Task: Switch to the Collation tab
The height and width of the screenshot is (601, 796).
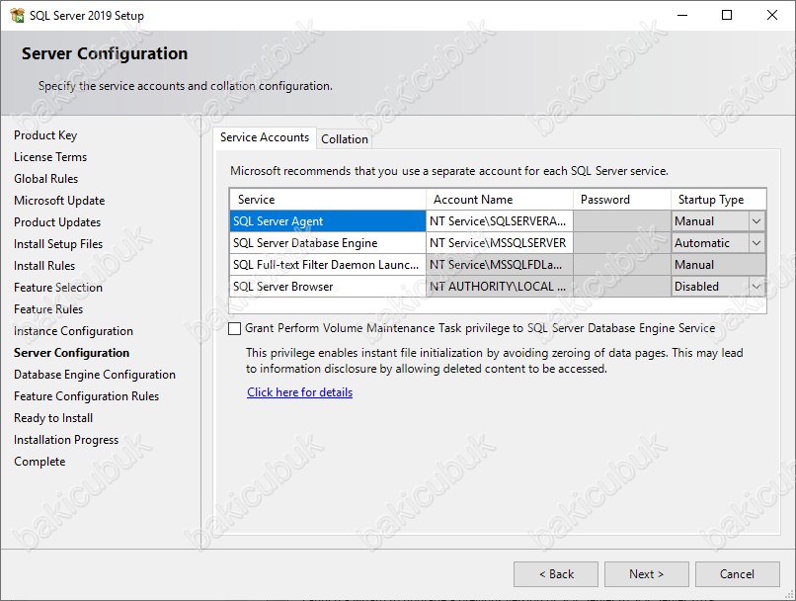Action: point(345,139)
